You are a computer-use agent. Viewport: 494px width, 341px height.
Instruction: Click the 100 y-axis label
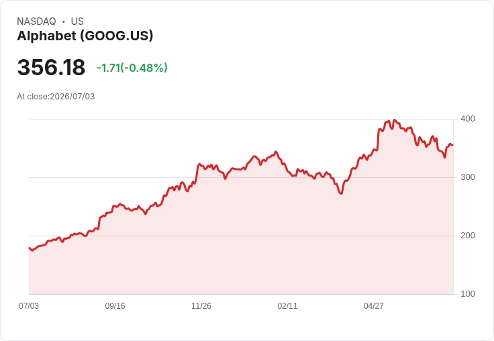468,294
